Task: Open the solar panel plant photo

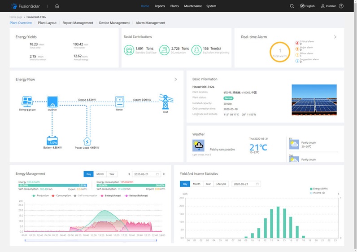Action: 314,100
